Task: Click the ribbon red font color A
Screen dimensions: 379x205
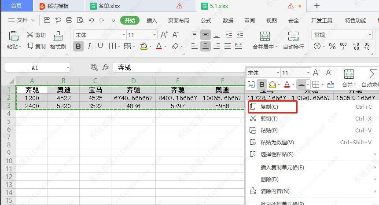Action: 159,46
